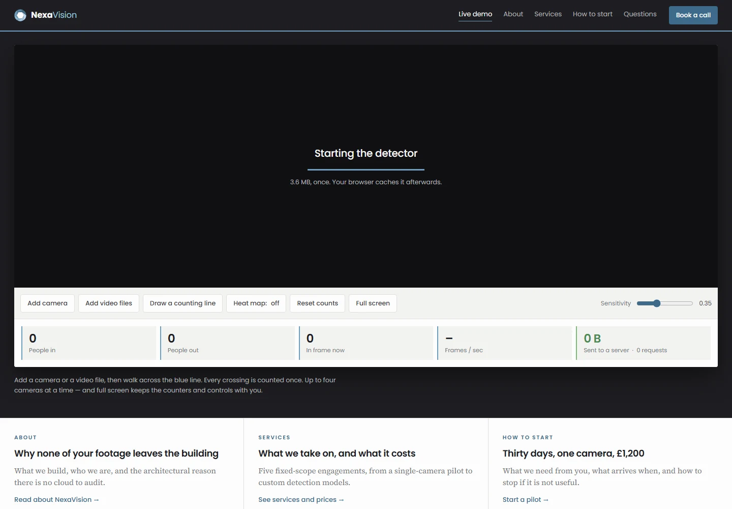Click the Starting the detector heading
Image resolution: width=732 pixels, height=509 pixels.
click(366, 153)
